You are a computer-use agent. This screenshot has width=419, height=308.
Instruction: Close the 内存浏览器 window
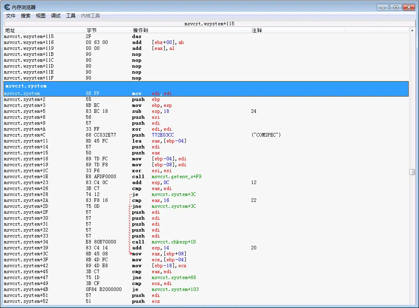(x=409, y=8)
